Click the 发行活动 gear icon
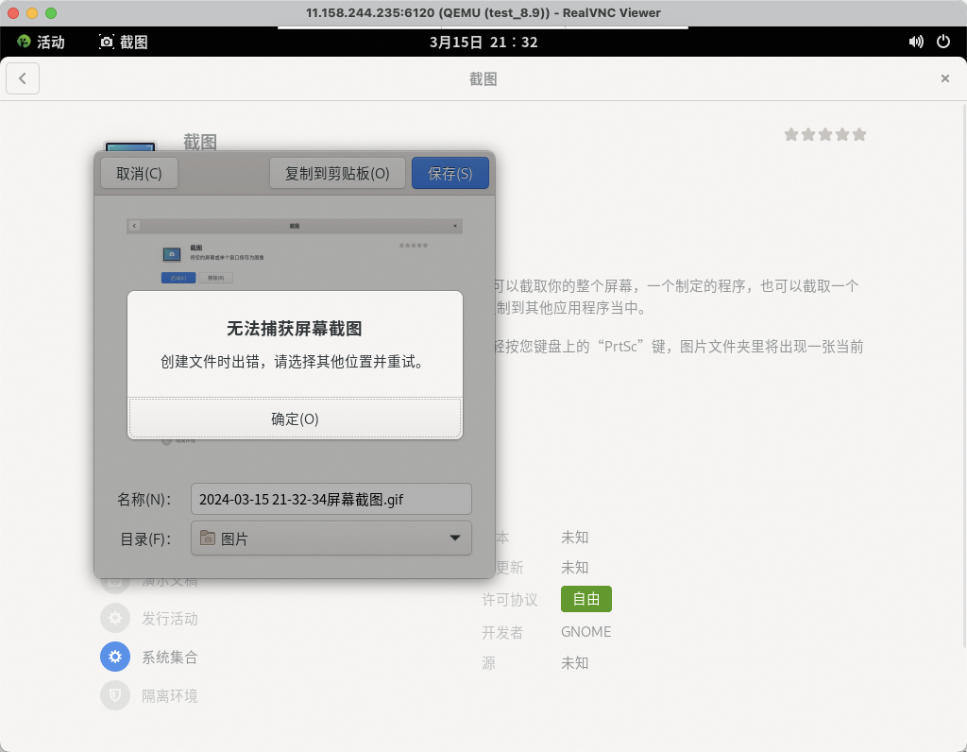967x752 pixels. 115,619
